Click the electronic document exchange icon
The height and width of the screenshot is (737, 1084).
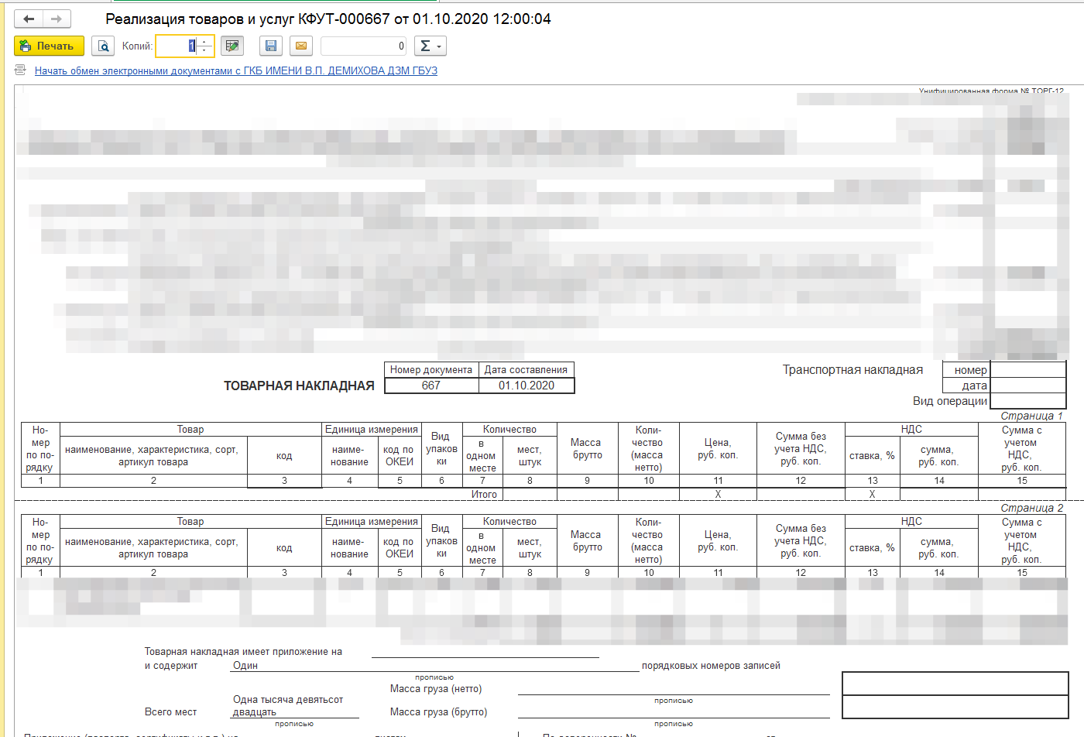pos(21,70)
